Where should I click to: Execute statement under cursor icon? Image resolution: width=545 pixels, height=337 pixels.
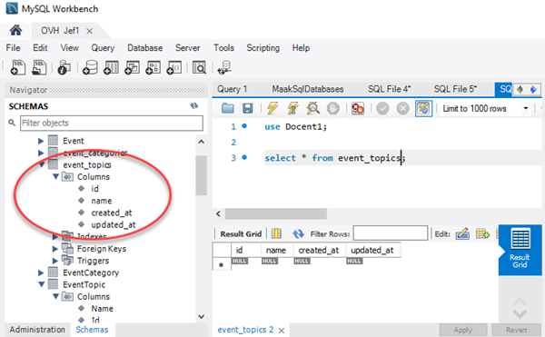[x=292, y=108]
